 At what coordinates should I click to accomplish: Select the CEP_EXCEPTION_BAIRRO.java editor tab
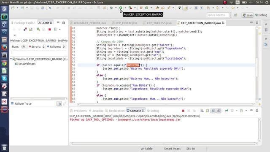tap(201, 23)
